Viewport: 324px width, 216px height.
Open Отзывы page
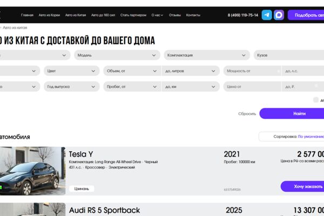(x=174, y=15)
